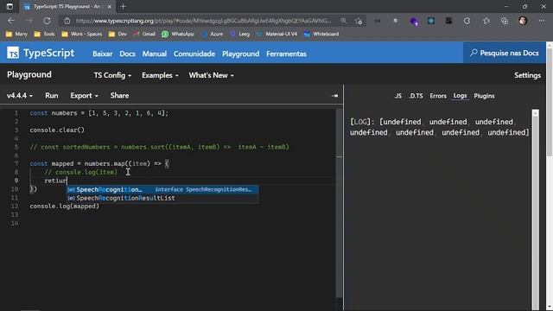
Task: Open Gmail bookmark
Action: (x=144, y=34)
